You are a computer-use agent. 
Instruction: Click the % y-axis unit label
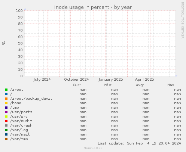(4, 43)
